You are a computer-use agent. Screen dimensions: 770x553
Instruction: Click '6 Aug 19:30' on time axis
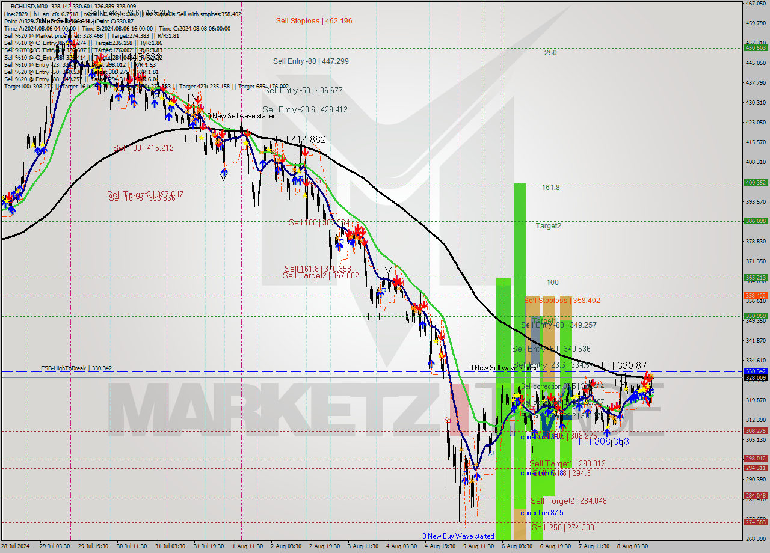pyautogui.click(x=555, y=546)
